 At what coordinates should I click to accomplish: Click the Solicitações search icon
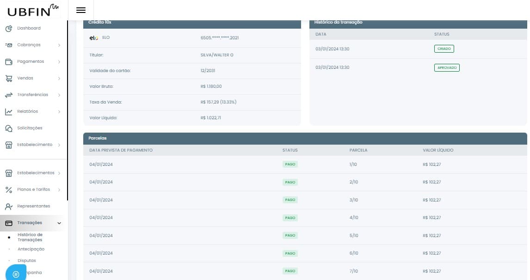click(8, 128)
